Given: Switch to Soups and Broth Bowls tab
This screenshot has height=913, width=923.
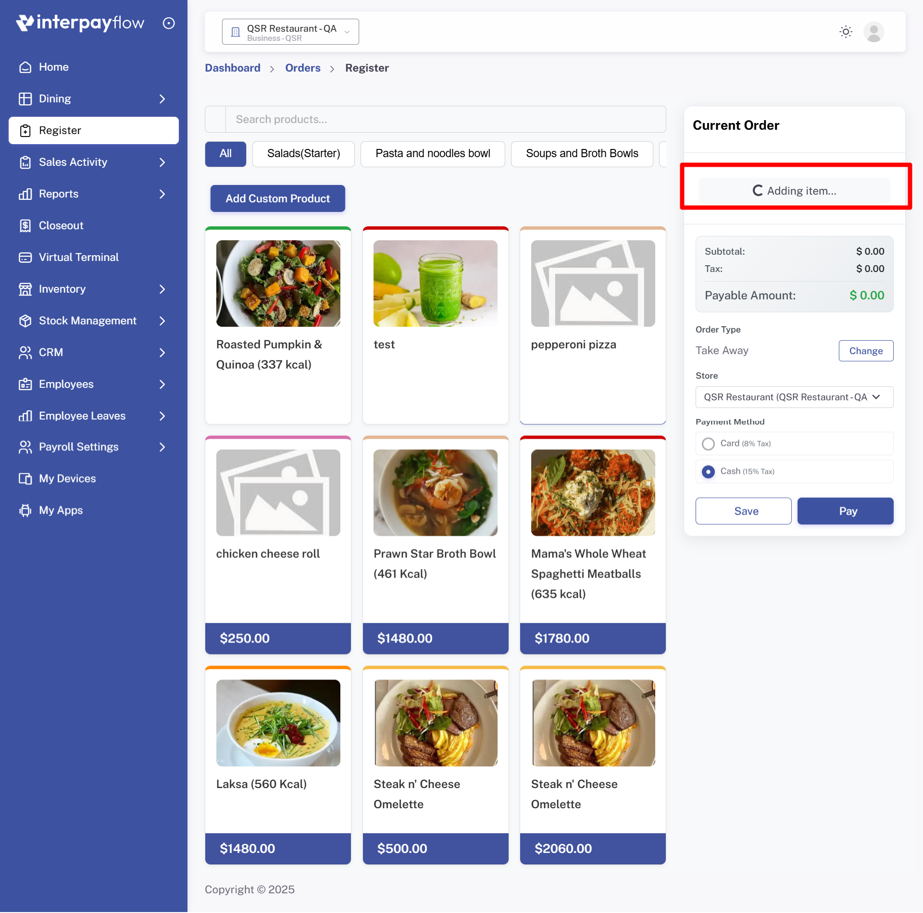Looking at the screenshot, I should click(x=582, y=154).
